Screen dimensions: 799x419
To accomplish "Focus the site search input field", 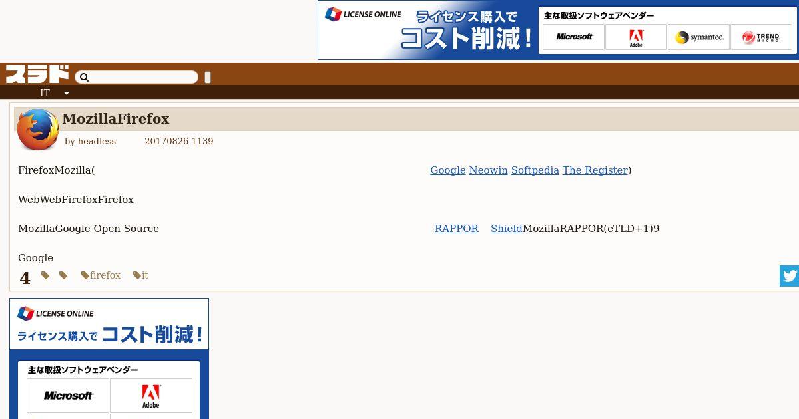I will click(136, 77).
